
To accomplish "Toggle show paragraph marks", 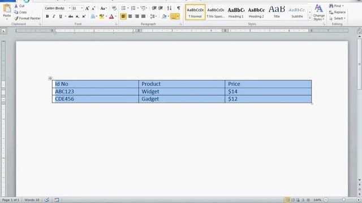I will coord(179,8).
